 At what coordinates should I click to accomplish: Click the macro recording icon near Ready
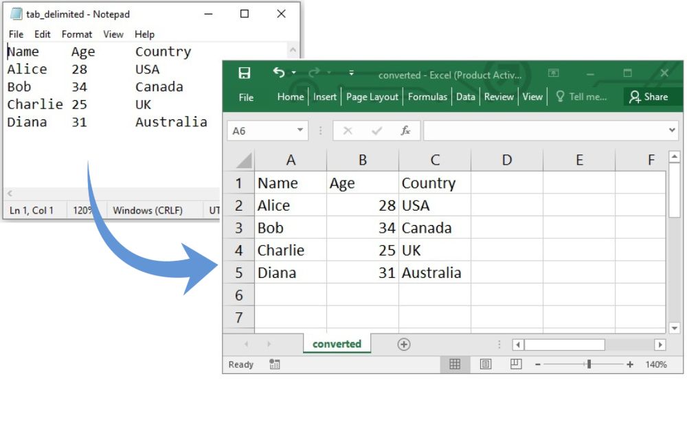[274, 364]
